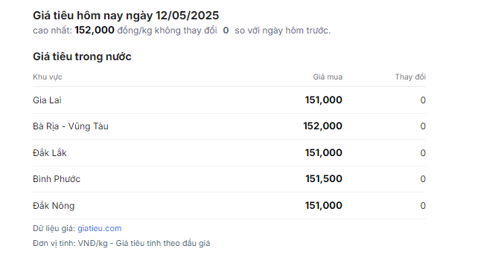Click the highest price 152,000 in summary

(95, 30)
